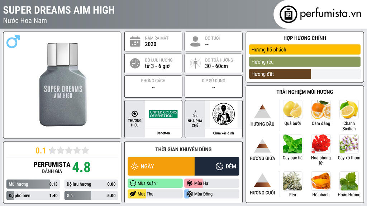Click the Chưa xác định perfumer label

[224, 133]
